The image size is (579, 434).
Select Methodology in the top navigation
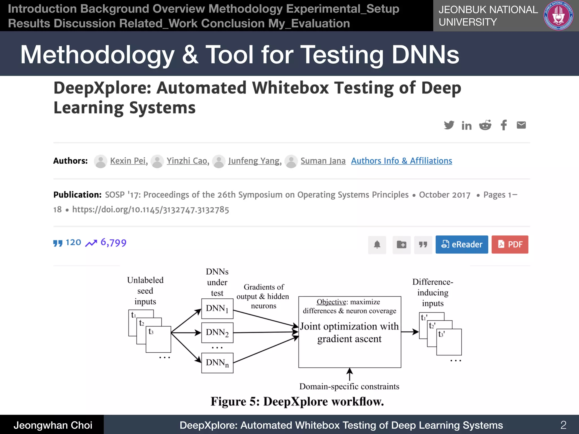(245, 9)
